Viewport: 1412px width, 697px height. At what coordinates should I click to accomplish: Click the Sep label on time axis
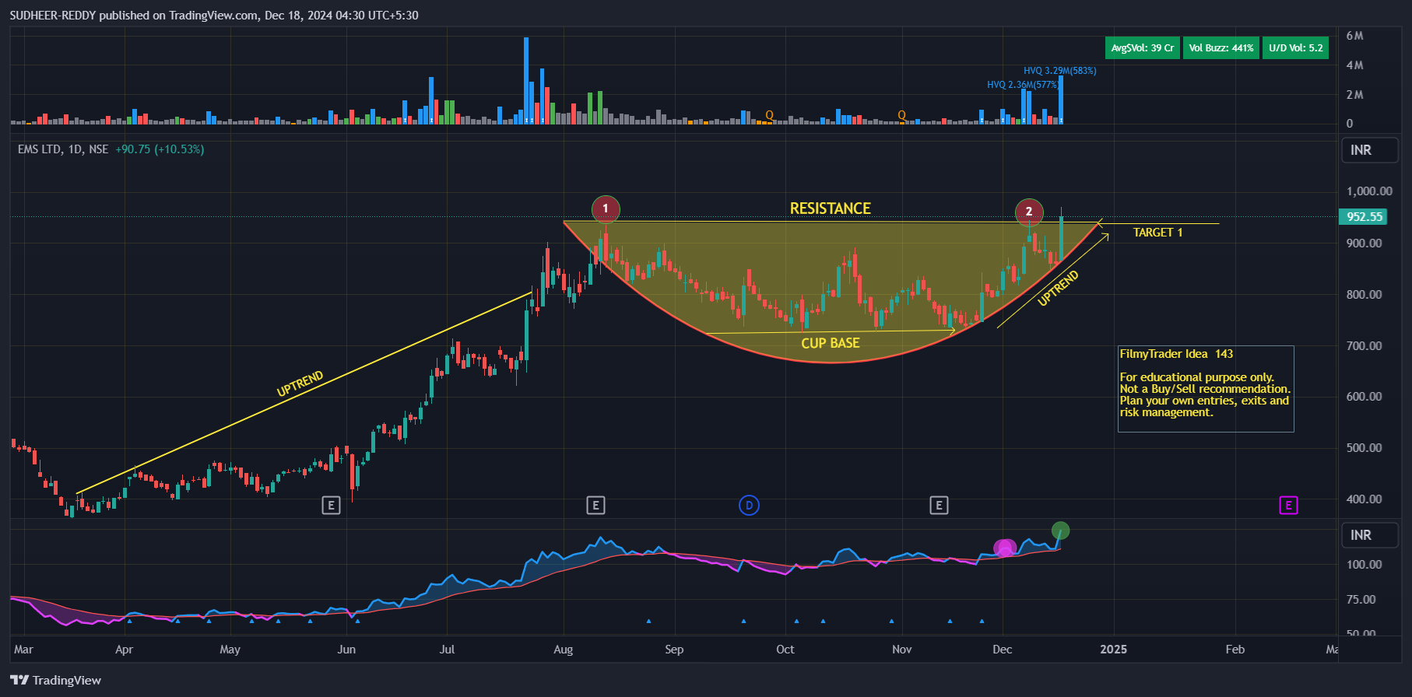point(674,650)
